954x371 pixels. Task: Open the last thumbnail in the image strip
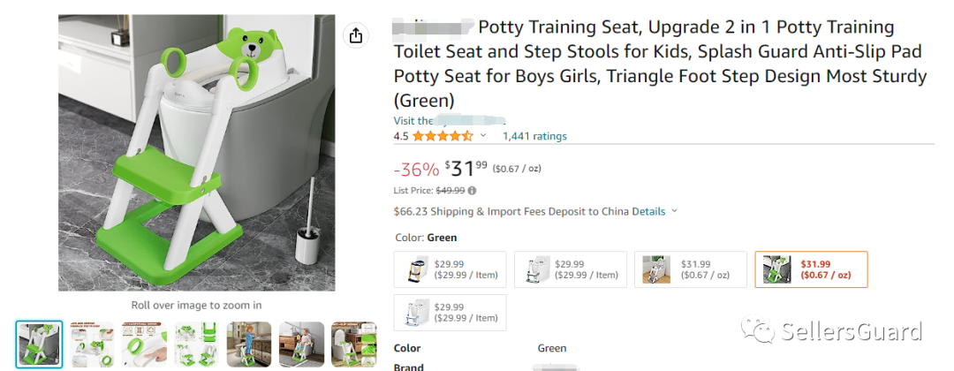click(353, 344)
